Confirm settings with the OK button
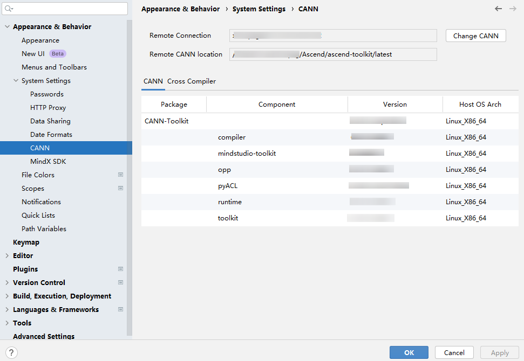524x361 pixels. click(409, 352)
